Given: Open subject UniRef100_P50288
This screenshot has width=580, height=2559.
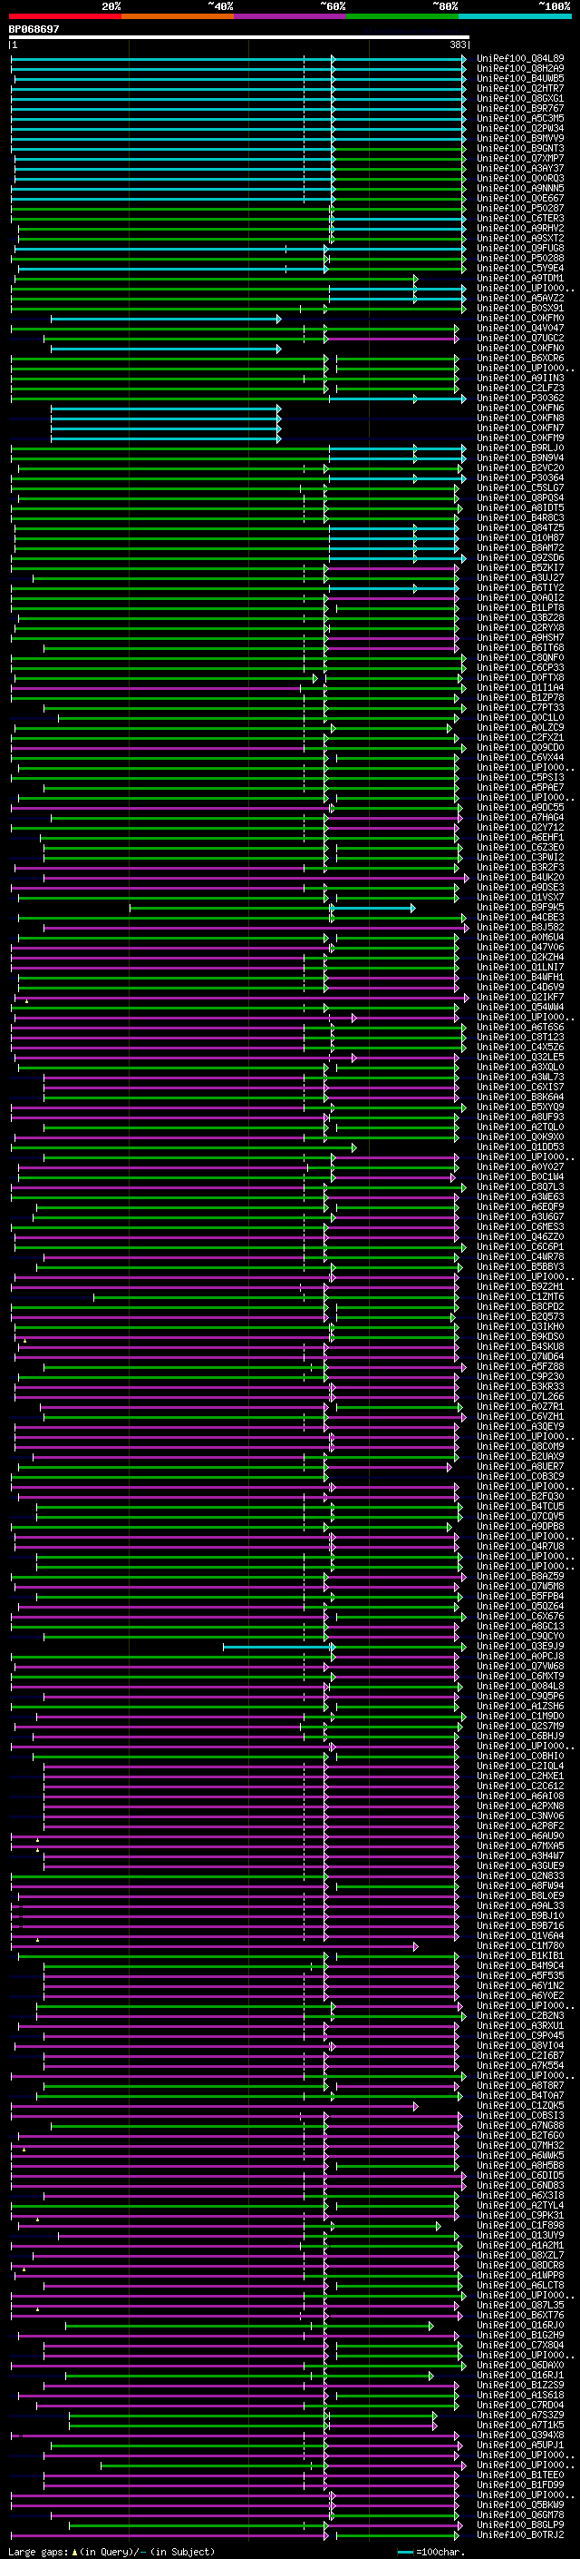Looking at the screenshot, I should tap(520, 259).
